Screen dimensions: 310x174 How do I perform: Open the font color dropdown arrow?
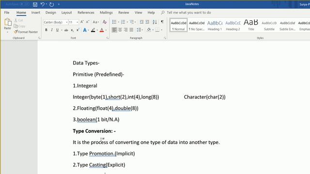click(106, 30)
